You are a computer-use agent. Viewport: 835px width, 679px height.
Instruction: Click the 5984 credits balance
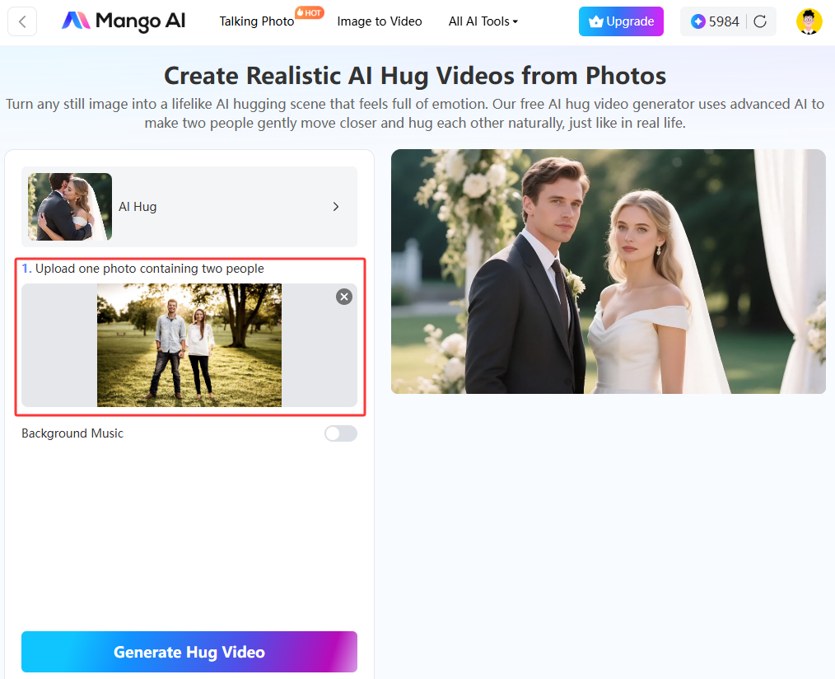(724, 21)
